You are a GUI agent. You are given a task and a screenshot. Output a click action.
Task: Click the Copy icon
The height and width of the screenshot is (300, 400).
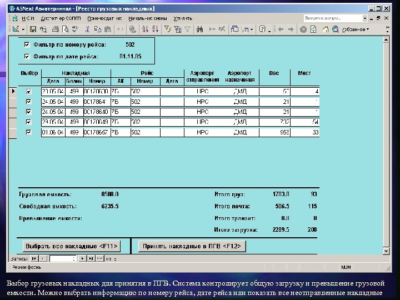[x=97, y=29]
